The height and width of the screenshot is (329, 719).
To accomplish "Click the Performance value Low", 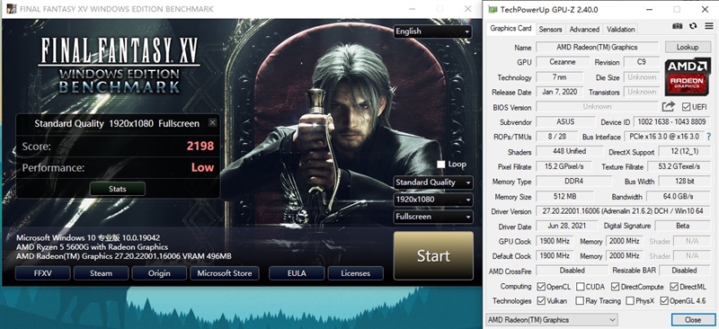I will coord(203,167).
